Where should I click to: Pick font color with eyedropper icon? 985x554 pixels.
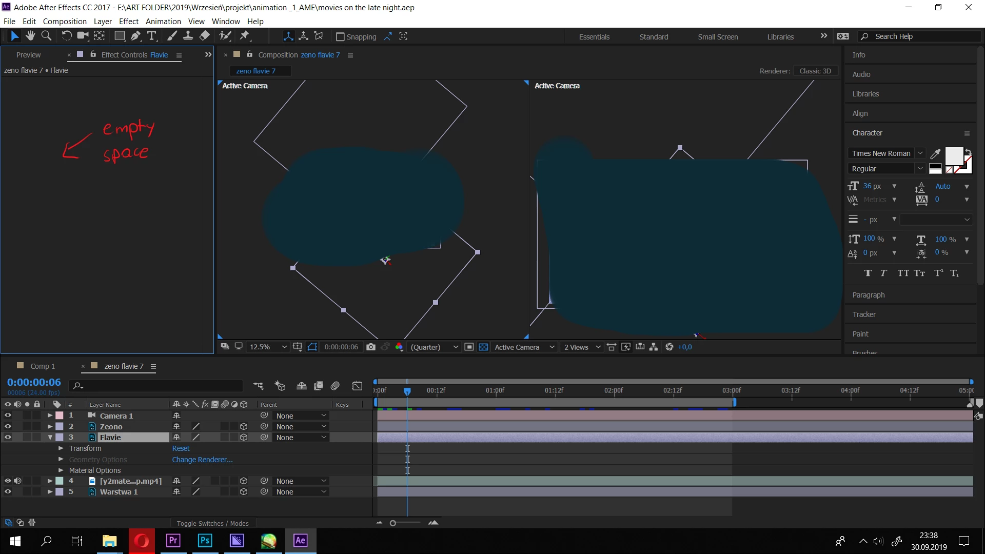pos(935,153)
